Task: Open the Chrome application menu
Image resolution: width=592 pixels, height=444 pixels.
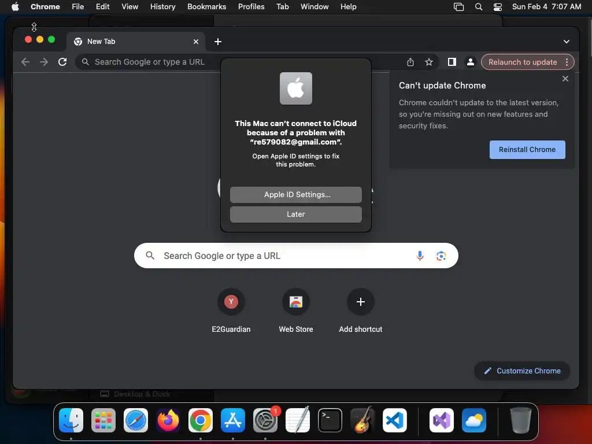Action: pyautogui.click(x=45, y=7)
